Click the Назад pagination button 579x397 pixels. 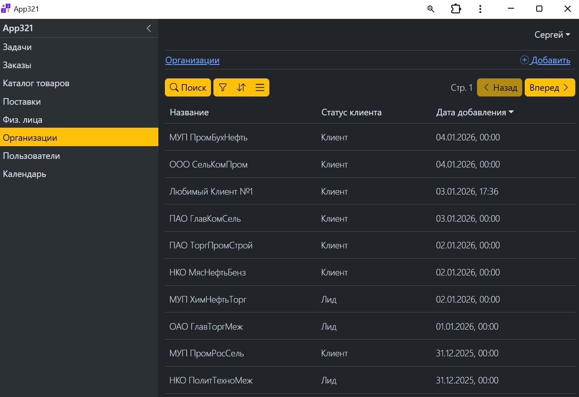[500, 87]
